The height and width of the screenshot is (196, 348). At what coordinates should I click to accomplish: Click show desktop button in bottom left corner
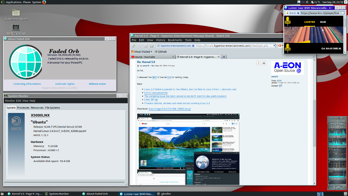click(x=2, y=194)
